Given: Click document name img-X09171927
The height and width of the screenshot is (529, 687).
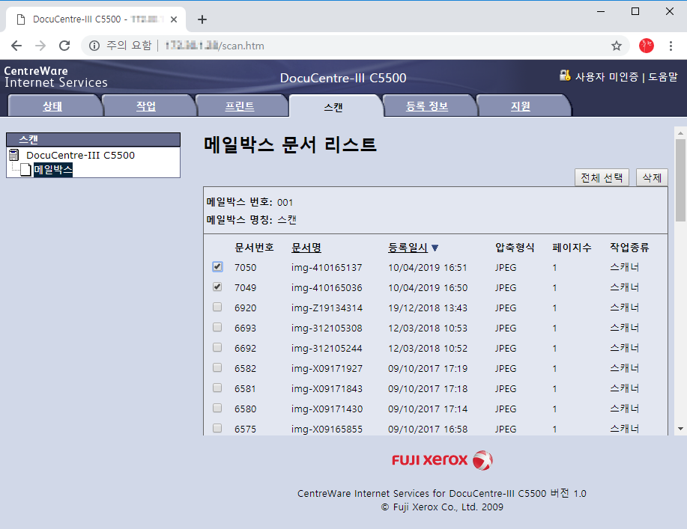Looking at the screenshot, I should [x=327, y=368].
